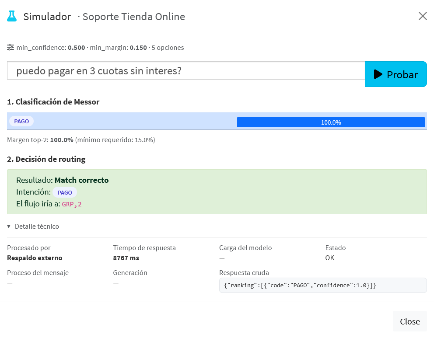Focus the test message input field
Image resolution: width=434 pixels, height=338 pixels.
pyautogui.click(x=186, y=70)
